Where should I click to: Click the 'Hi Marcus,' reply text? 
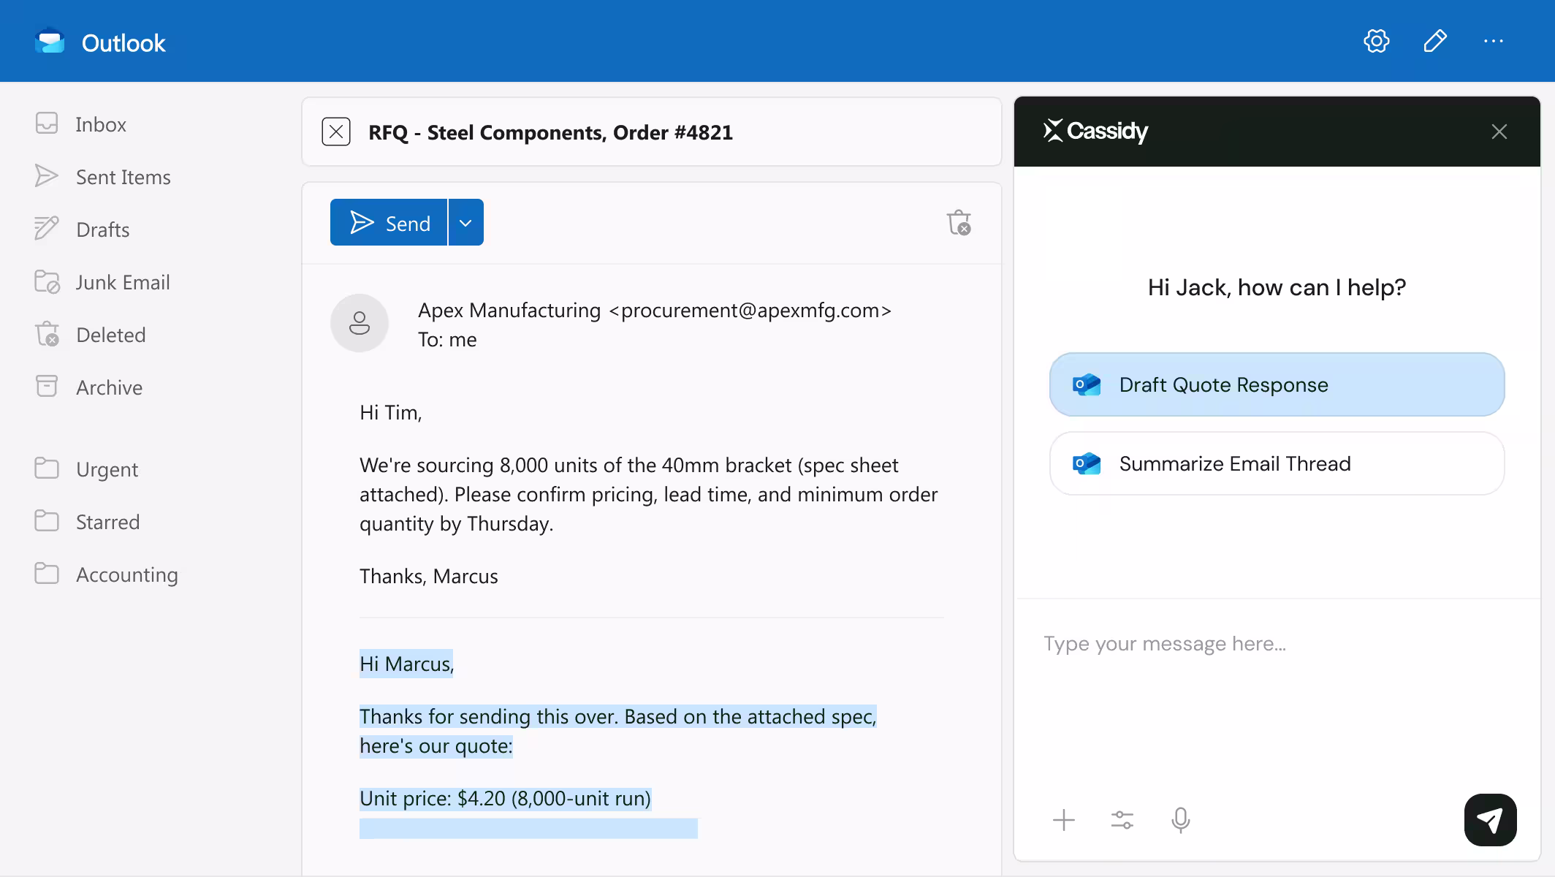point(407,664)
